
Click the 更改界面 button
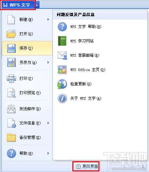(86, 166)
